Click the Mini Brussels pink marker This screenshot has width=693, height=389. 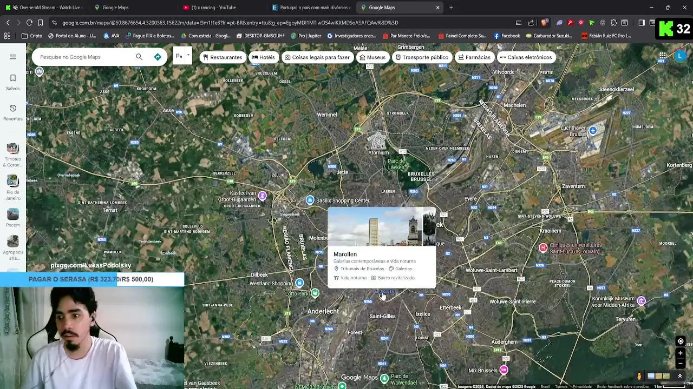[x=504, y=370]
